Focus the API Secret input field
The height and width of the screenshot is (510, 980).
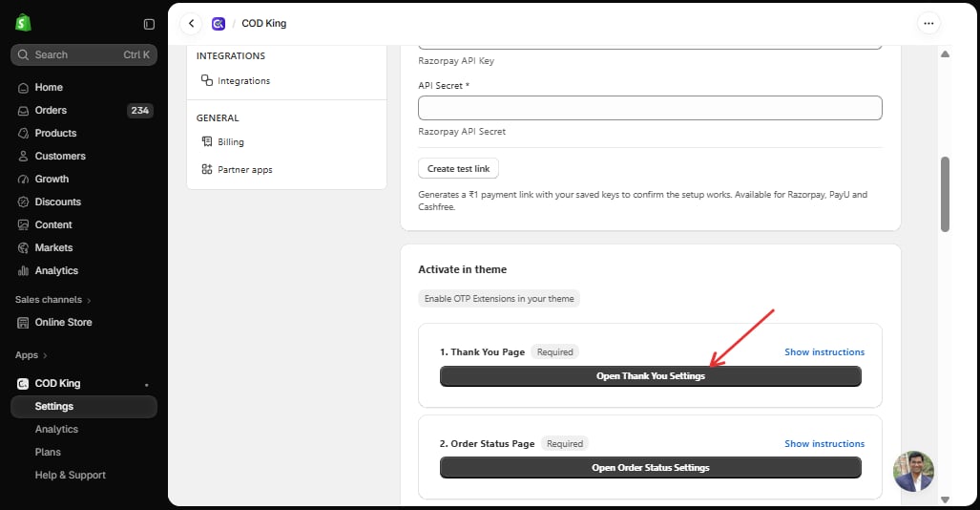[650, 108]
